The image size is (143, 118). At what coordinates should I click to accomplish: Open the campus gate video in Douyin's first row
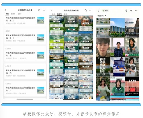click(103, 28)
